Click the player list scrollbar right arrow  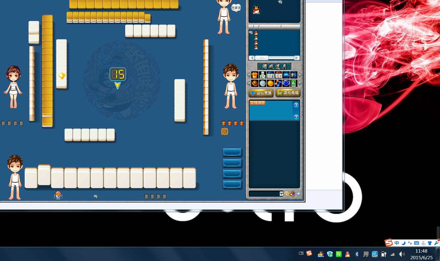click(297, 58)
